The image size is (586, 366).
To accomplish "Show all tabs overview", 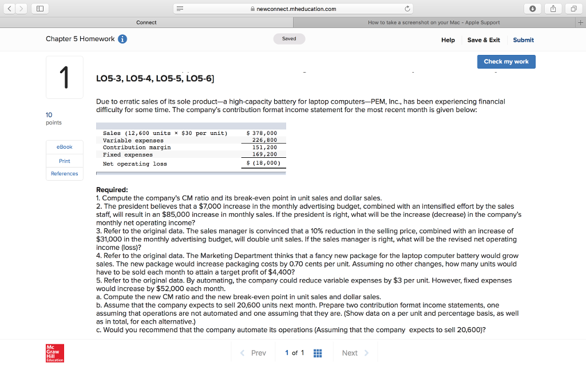I will [x=573, y=9].
